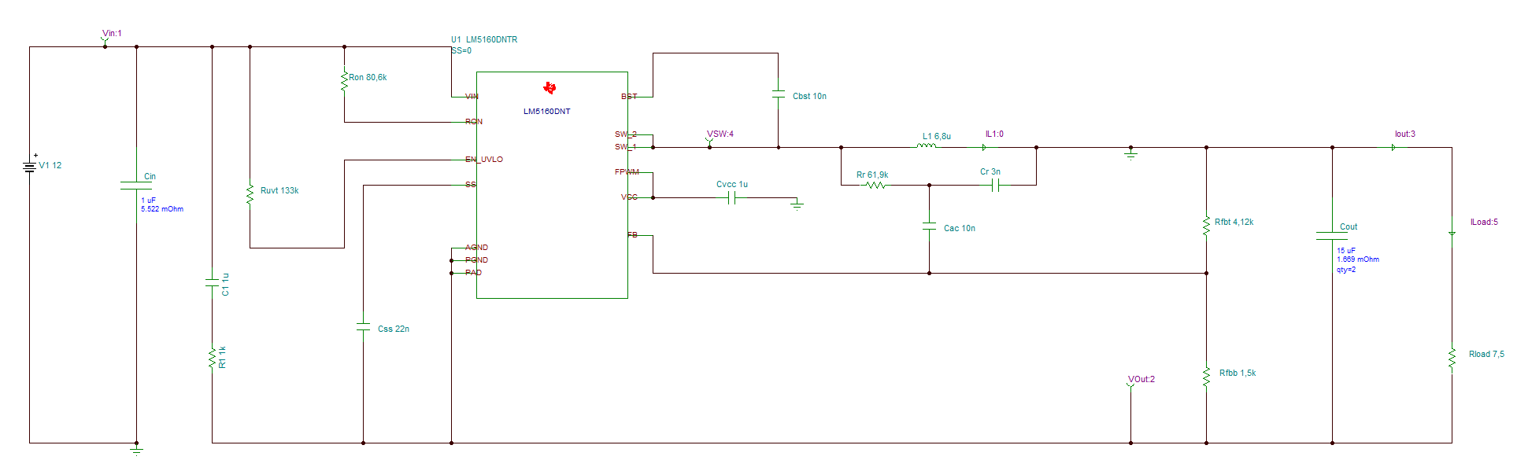Click the Vin:1 probe label

(112, 33)
